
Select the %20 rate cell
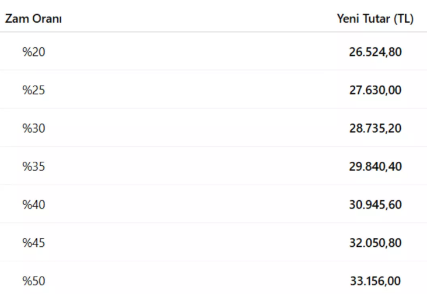click(x=34, y=52)
